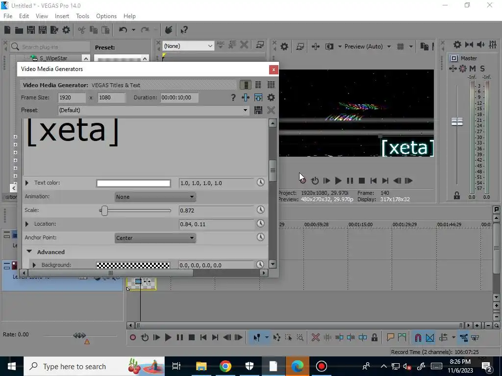Open the Preview (Auto) quality dropdown
Screen dimensions: 502x376
368,47
